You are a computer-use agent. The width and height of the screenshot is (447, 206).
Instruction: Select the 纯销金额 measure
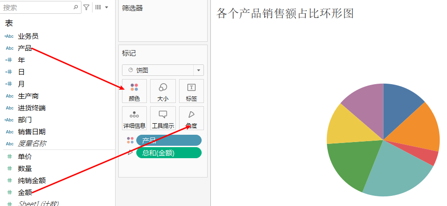click(31, 181)
